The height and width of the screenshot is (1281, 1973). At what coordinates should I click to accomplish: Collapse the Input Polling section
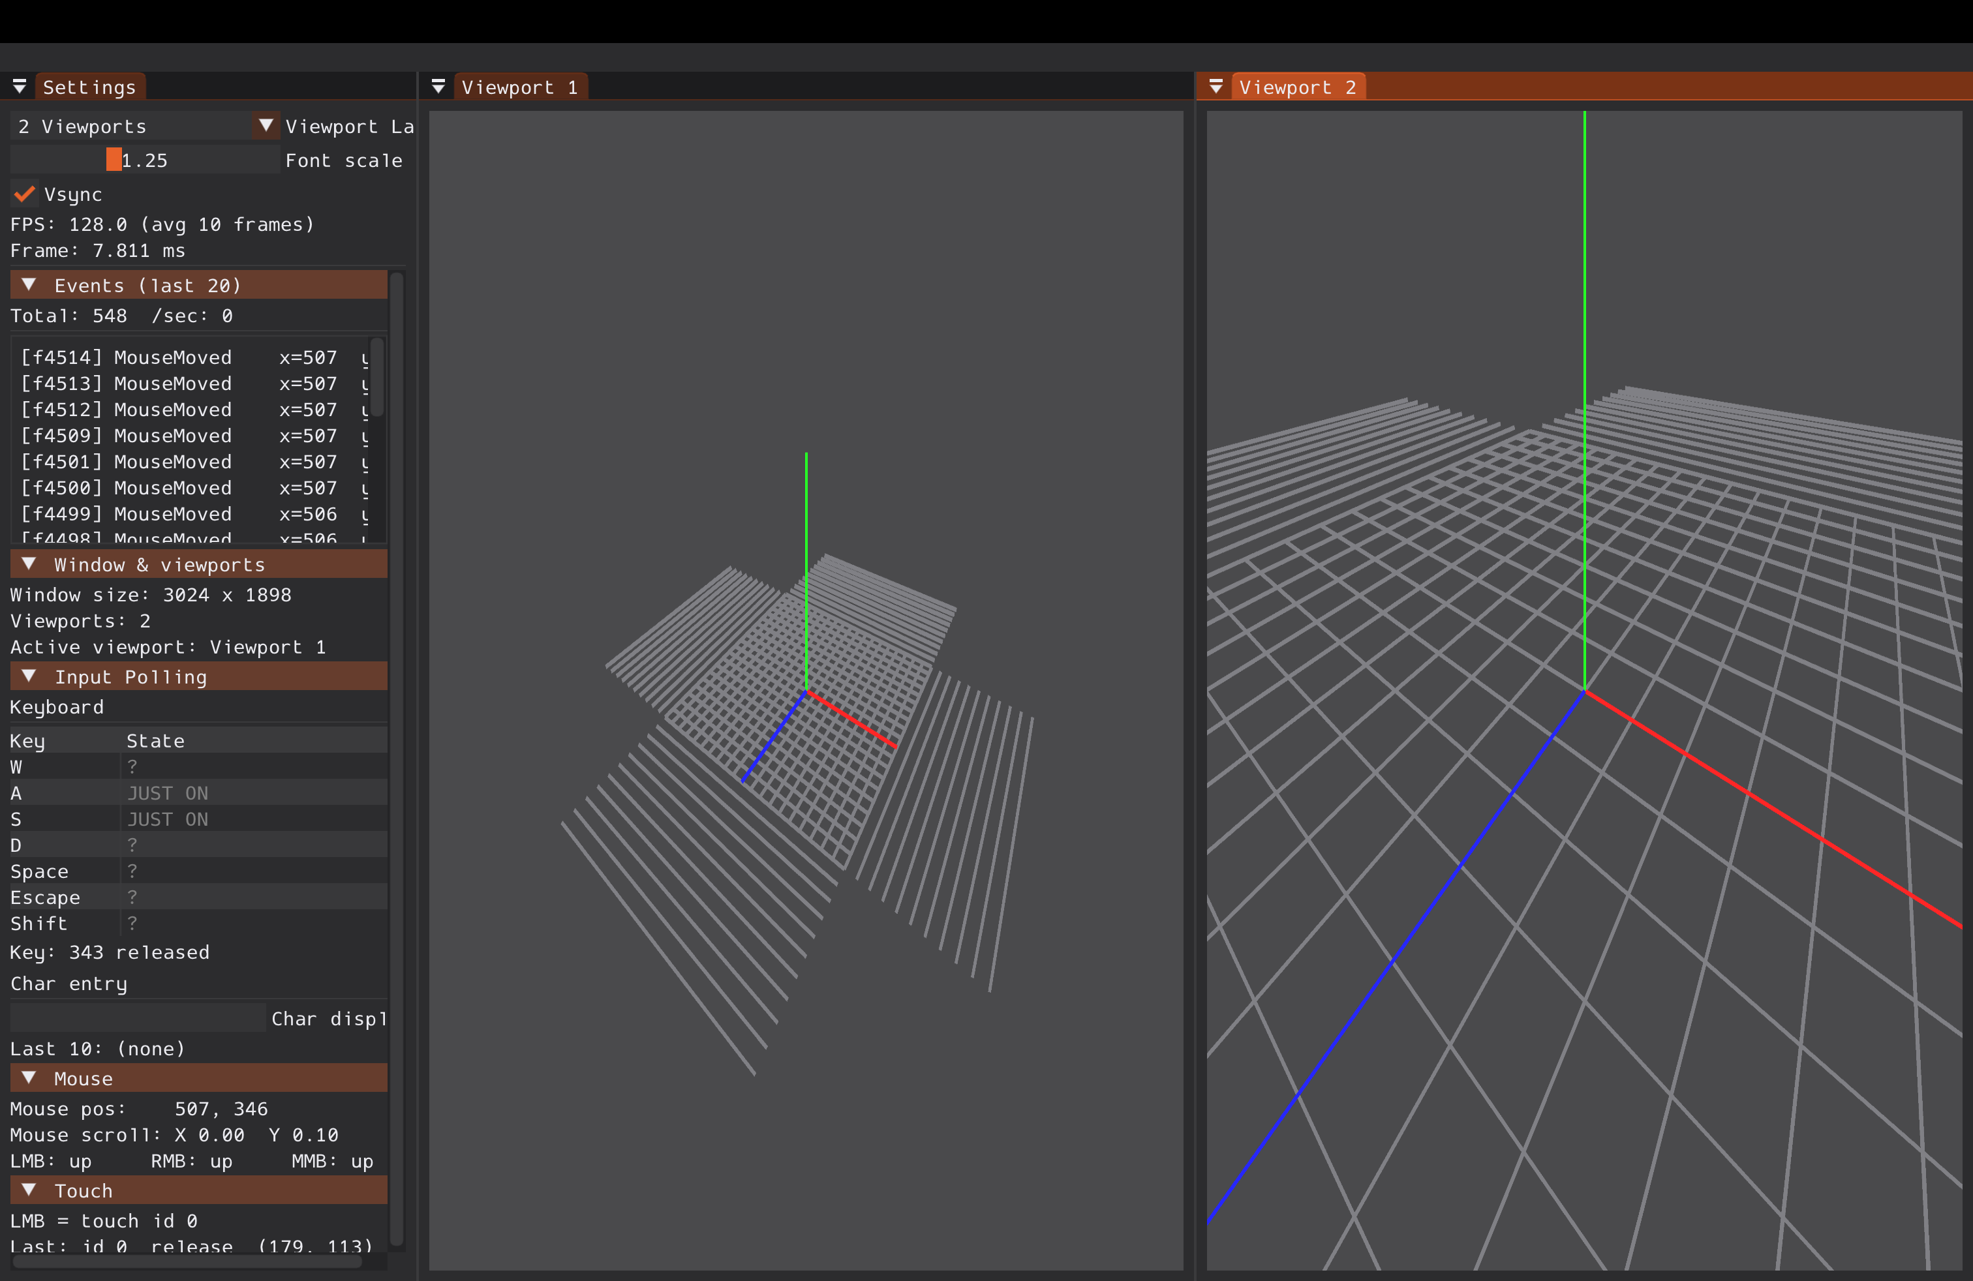point(199,677)
